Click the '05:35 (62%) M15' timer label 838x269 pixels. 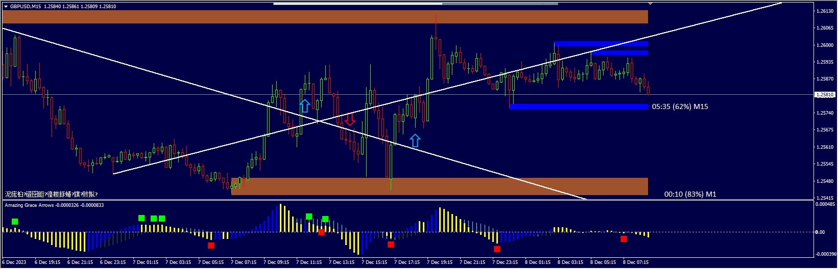click(680, 106)
